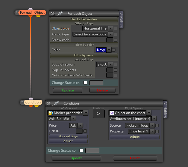Open Variables tab of For each Object panel
The height and width of the screenshot is (167, 188).
coord(121,20)
